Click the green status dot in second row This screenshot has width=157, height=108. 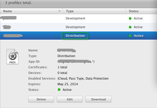point(130,27)
